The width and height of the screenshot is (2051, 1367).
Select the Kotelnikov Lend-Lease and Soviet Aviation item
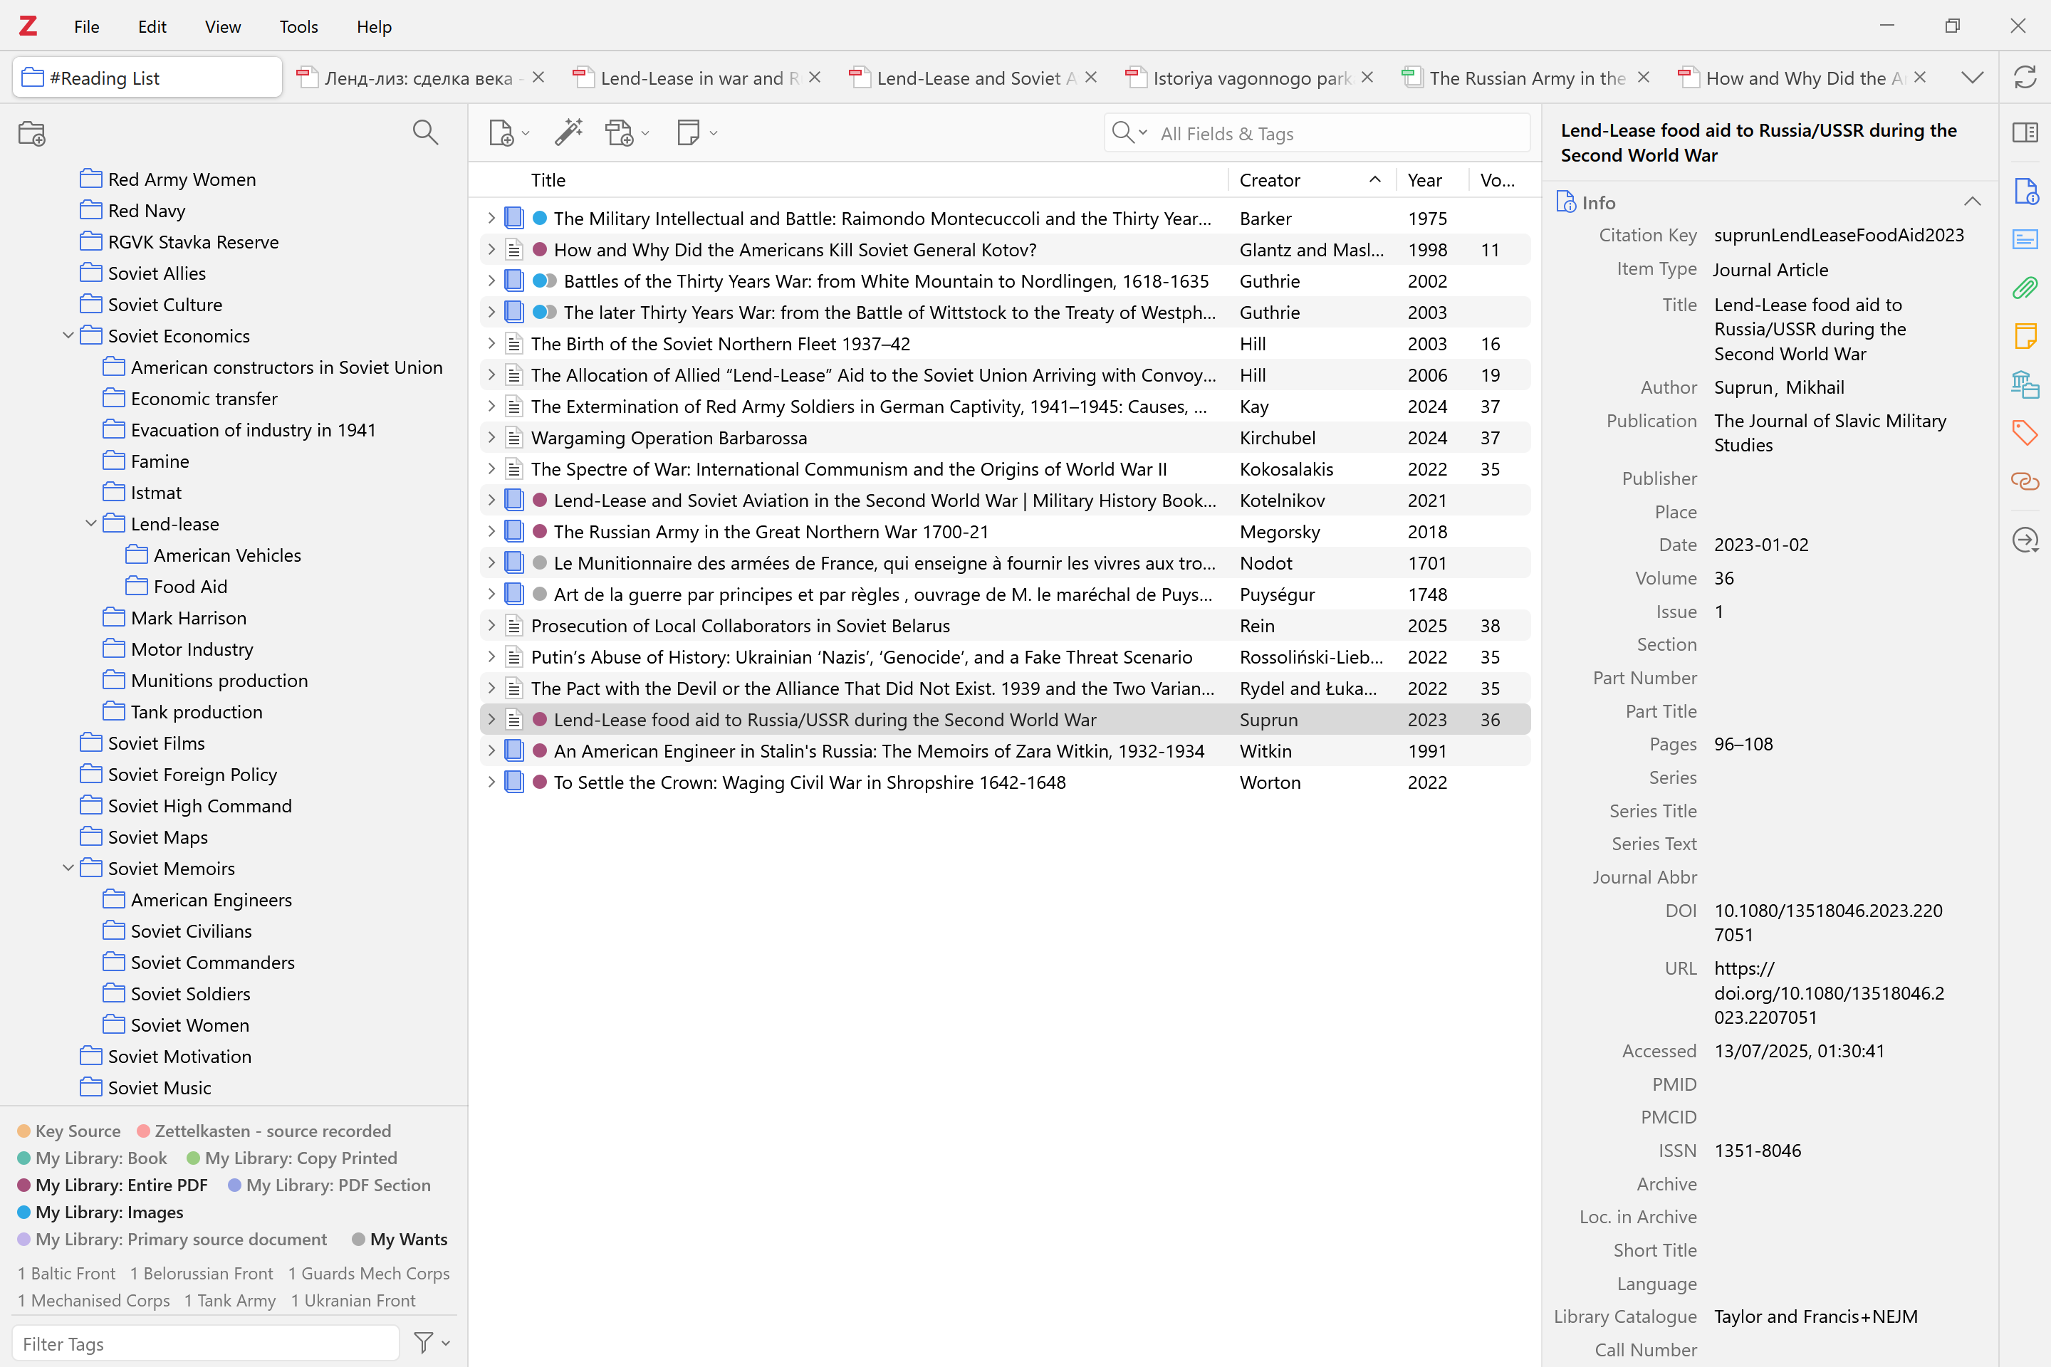[1005, 501]
